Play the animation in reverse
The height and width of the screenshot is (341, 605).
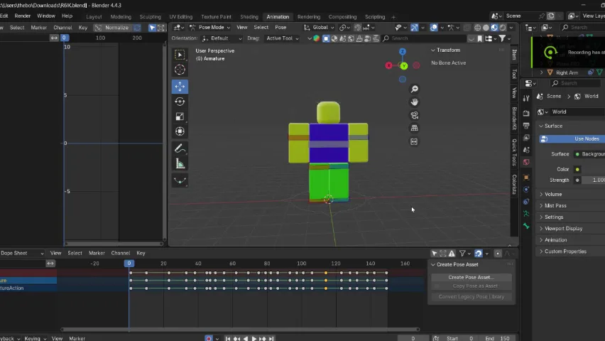pos(246,338)
